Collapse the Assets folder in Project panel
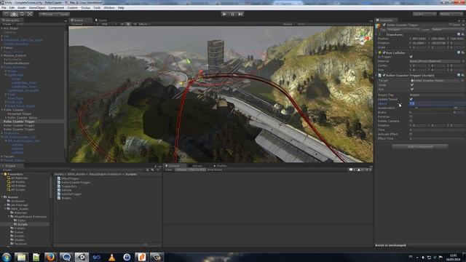The height and width of the screenshot is (262, 466). tap(2, 197)
